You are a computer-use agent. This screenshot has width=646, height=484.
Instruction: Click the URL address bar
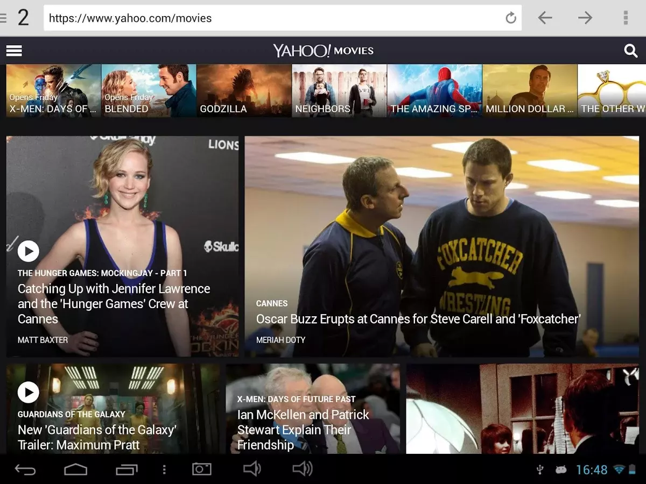click(283, 18)
